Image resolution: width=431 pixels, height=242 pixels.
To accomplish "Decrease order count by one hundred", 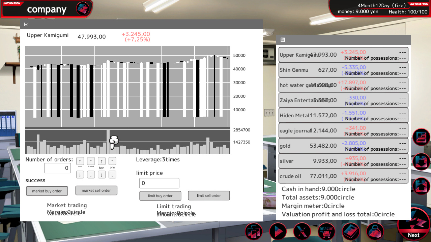I will (91, 175).
